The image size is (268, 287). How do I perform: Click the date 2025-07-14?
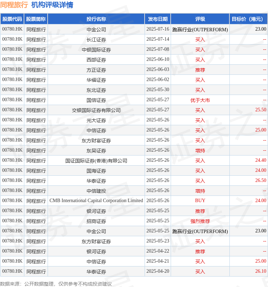click(158, 39)
